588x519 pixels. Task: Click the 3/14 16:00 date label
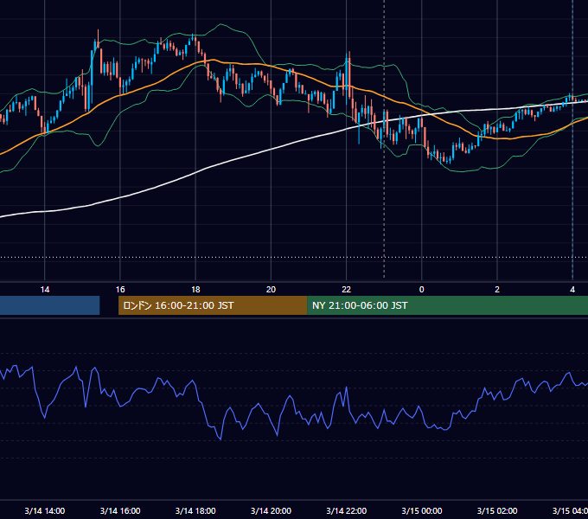coord(120,510)
